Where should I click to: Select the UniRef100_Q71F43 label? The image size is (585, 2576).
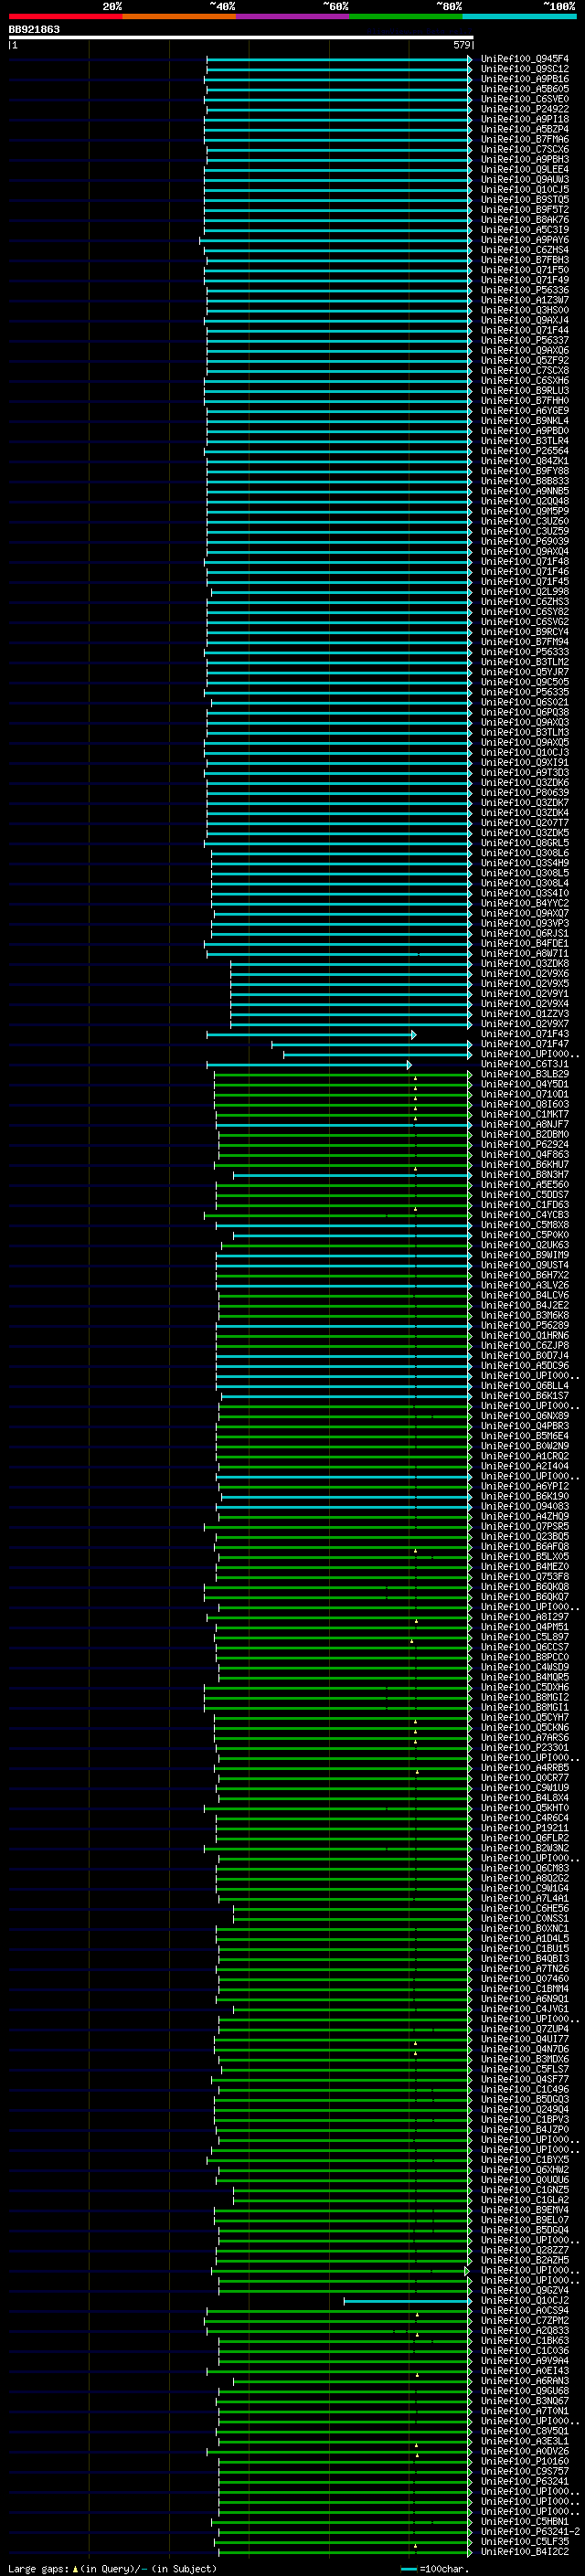[x=525, y=1034]
